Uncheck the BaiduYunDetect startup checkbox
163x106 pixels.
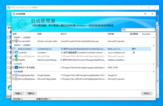pyautogui.click(x=13, y=49)
